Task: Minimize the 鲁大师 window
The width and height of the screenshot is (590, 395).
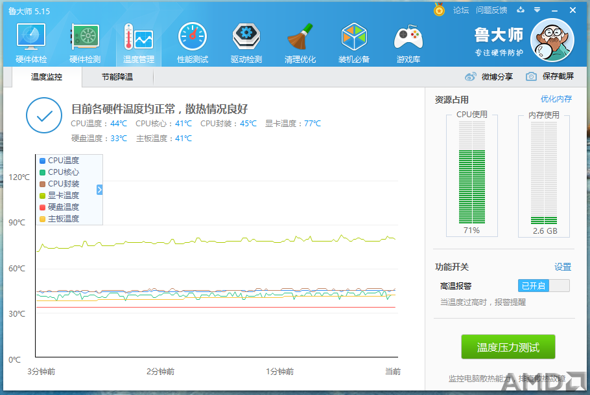Action: coord(554,10)
